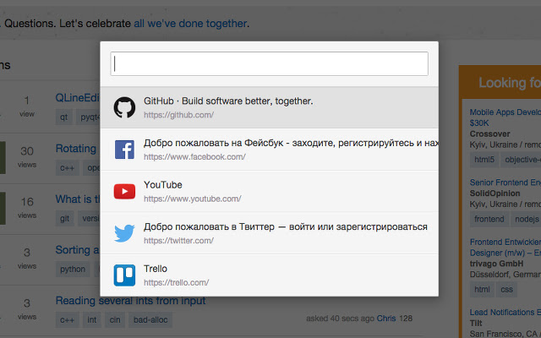Click the Trello board icon
The height and width of the screenshot is (338, 541).
(124, 275)
